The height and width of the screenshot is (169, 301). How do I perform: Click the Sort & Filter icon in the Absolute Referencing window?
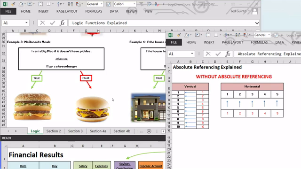pyautogui.click(x=227, y=35)
